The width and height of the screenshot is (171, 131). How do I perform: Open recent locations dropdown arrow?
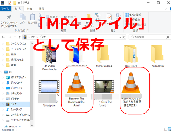click(x=15, y=37)
